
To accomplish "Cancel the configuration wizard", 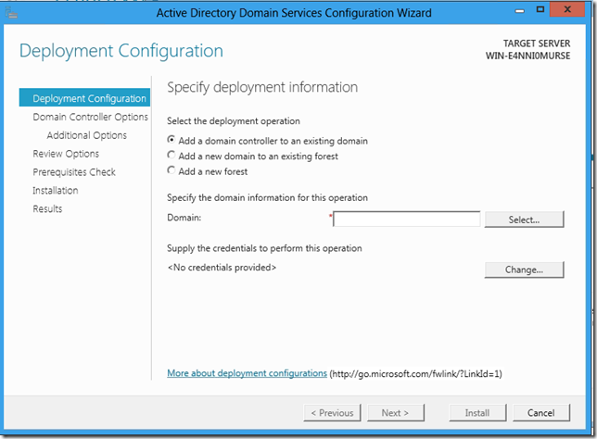I will (541, 413).
